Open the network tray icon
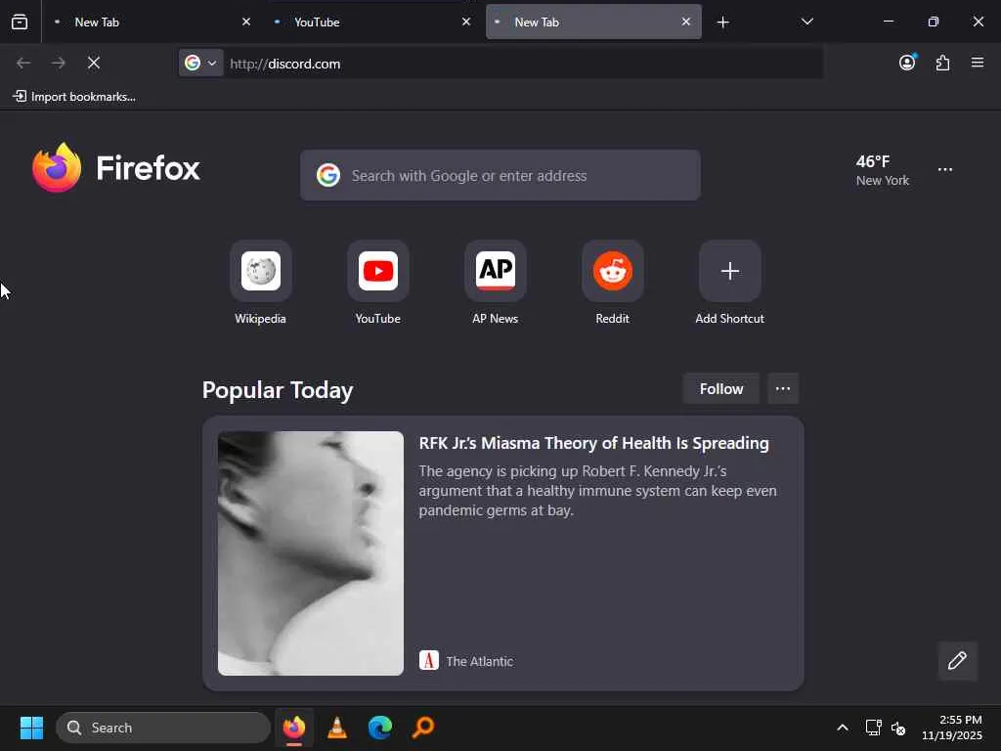Image resolution: width=1001 pixels, height=751 pixels. point(873,728)
